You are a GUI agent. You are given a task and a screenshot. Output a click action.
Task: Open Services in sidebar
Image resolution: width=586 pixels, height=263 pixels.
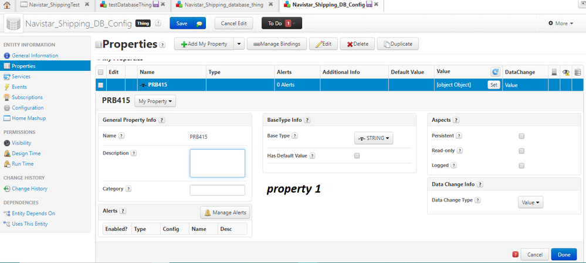pyautogui.click(x=21, y=77)
